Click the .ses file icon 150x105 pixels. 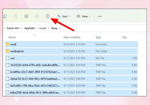(8, 58)
